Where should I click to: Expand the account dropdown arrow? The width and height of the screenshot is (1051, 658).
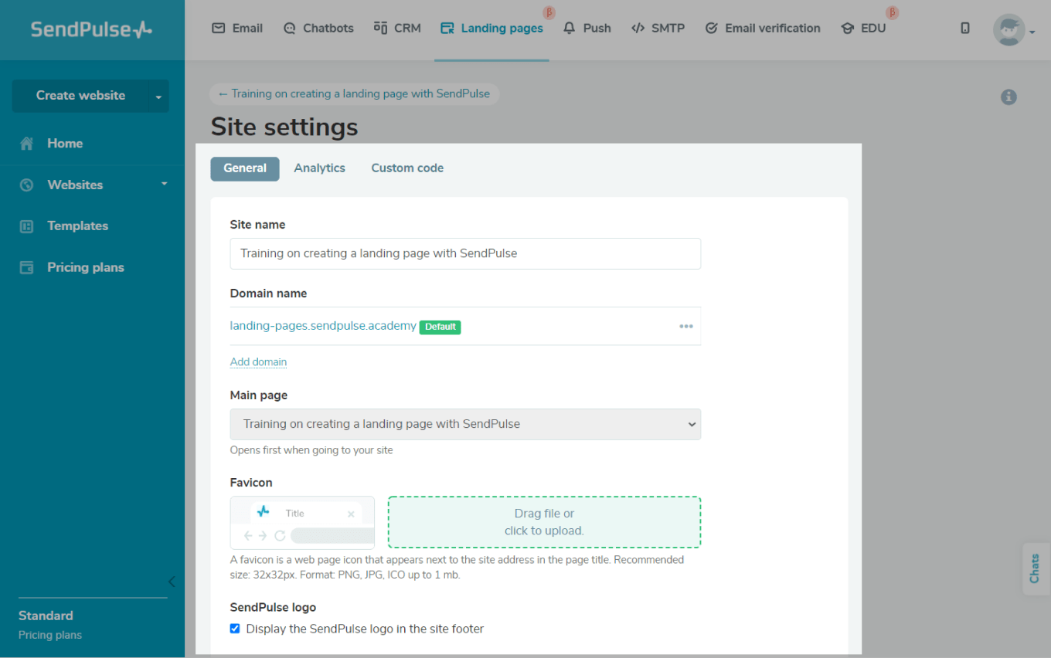point(1032,32)
